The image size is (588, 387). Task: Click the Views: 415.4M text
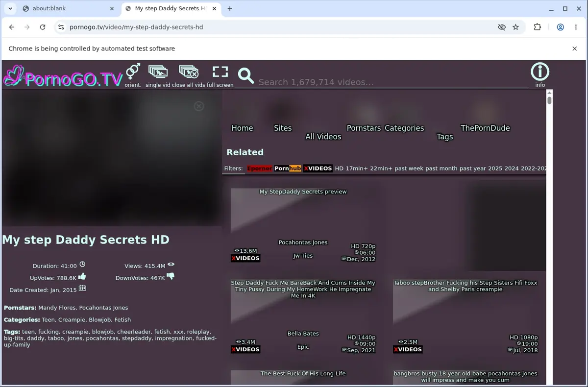click(145, 266)
